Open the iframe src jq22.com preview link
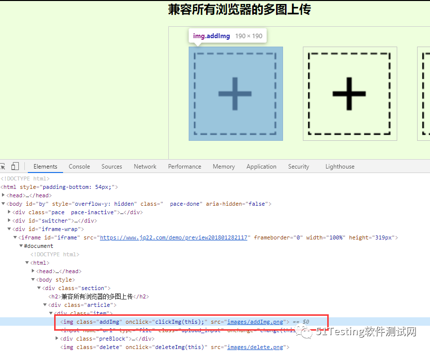 coord(174,237)
